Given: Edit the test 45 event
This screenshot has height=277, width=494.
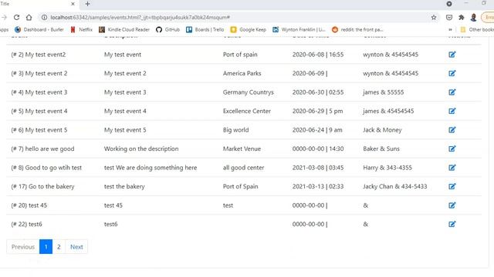Looking at the screenshot, I should (x=452, y=205).
